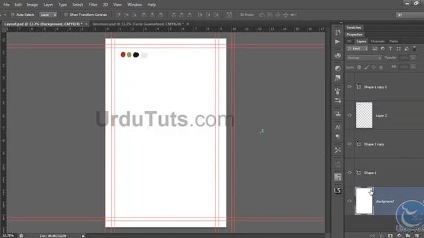The height and width of the screenshot is (238, 424).
Task: Open the History panel icon
Action: [337, 32]
